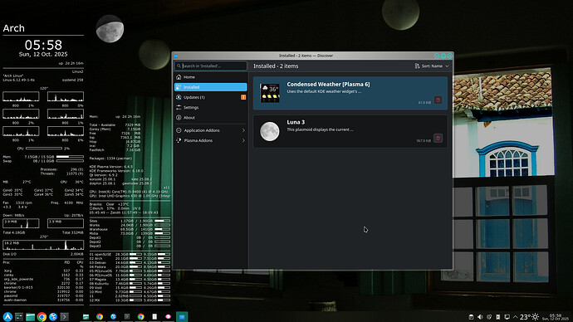Open the Sort: Name dropdown
The width and height of the screenshot is (573, 322).
point(432,66)
